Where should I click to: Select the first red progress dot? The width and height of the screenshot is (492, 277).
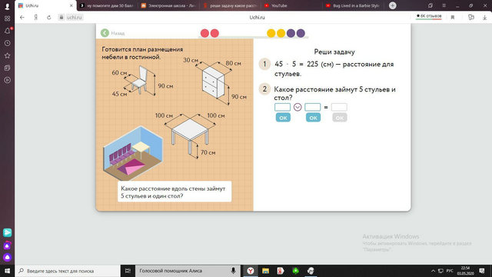pos(204,33)
